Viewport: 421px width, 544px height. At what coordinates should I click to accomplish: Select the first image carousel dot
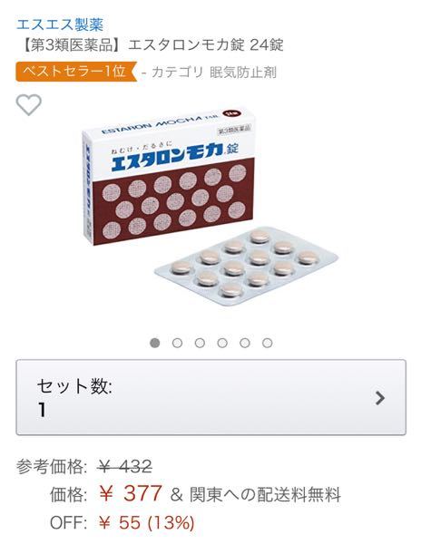(155, 343)
